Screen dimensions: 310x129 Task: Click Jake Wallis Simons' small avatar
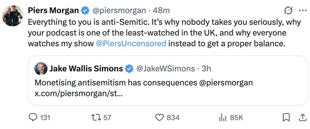(41, 69)
